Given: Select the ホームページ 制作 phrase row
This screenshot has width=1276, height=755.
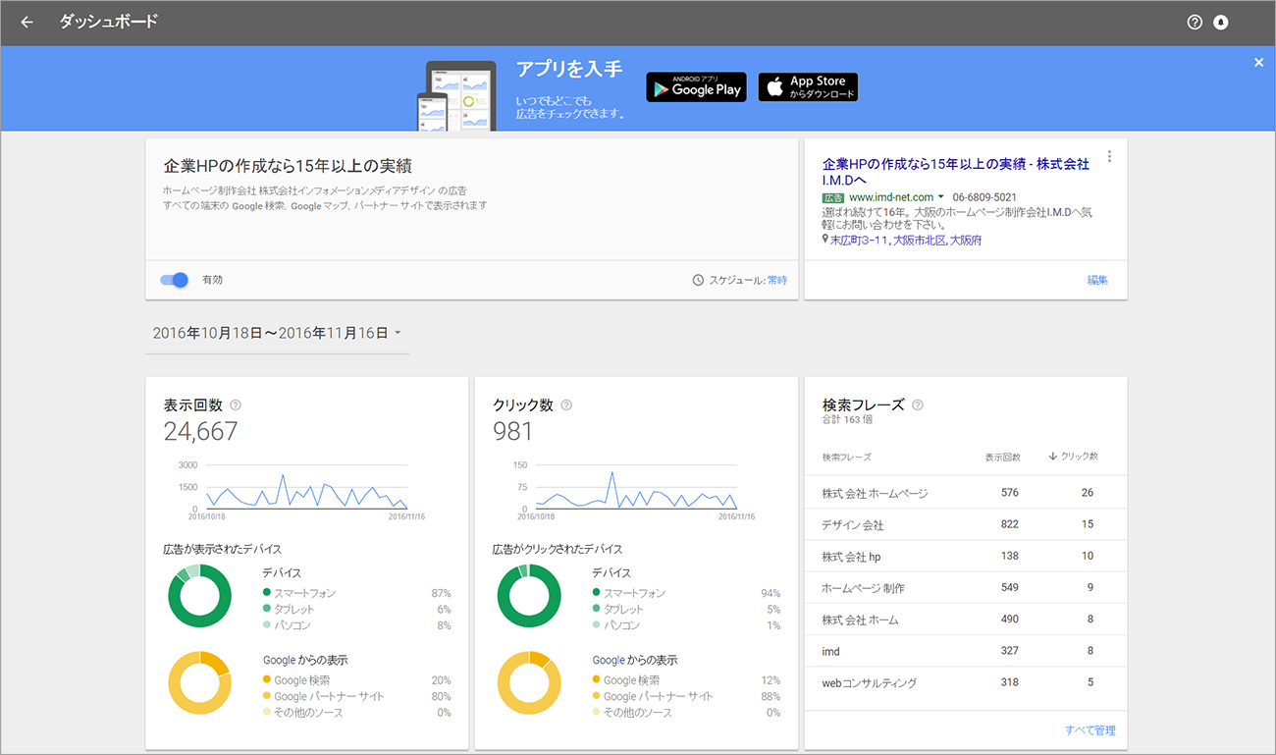Looking at the screenshot, I should click(965, 587).
